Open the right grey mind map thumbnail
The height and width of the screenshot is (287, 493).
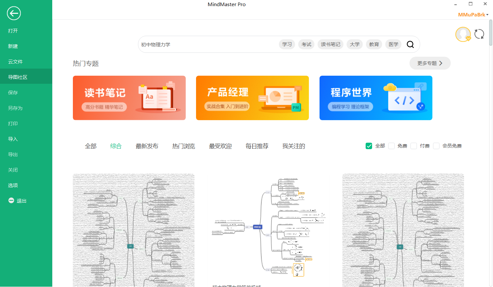tap(403, 230)
